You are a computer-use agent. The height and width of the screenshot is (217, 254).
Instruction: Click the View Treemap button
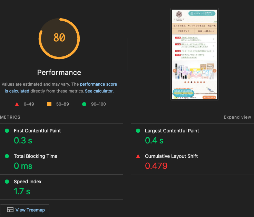point(25,210)
